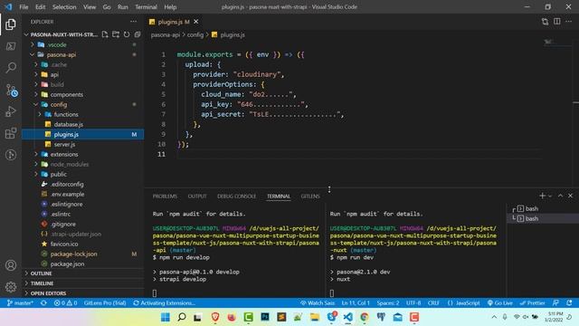The image size is (579, 326).
Task: Click Go Live in status bar
Action: 500,303
